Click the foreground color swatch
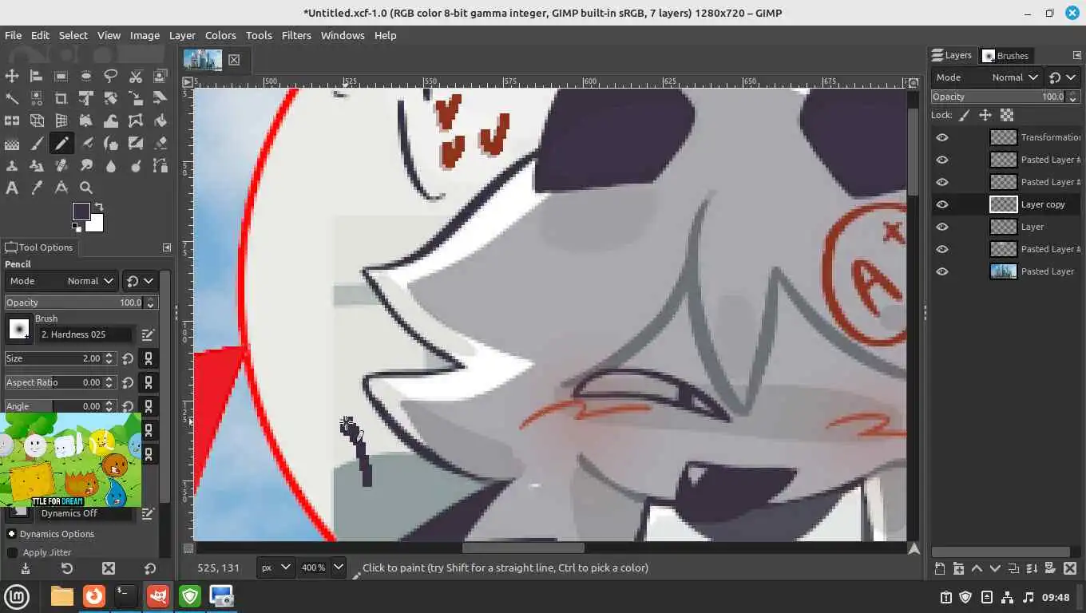The width and height of the screenshot is (1086, 613). 81,211
